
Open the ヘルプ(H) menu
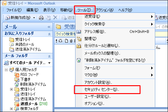(x=125, y=10)
